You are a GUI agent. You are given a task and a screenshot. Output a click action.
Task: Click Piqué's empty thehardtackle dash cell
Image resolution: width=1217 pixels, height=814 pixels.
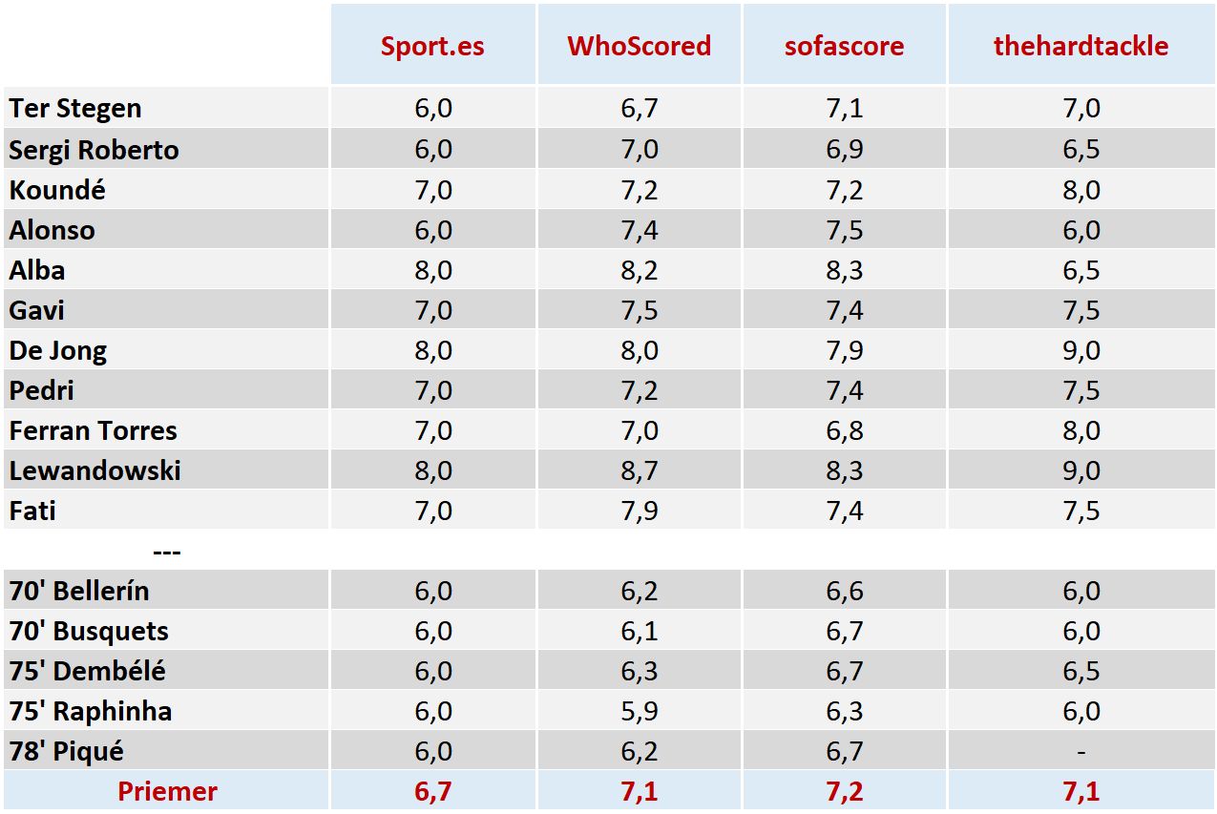(x=1081, y=751)
